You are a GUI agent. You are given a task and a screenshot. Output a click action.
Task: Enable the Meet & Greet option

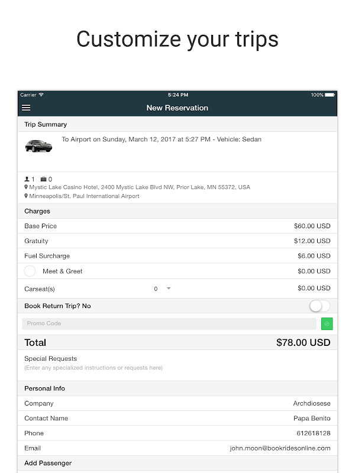pos(30,271)
